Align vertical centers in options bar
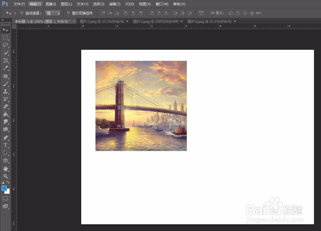321x231 pixels. (110, 13)
